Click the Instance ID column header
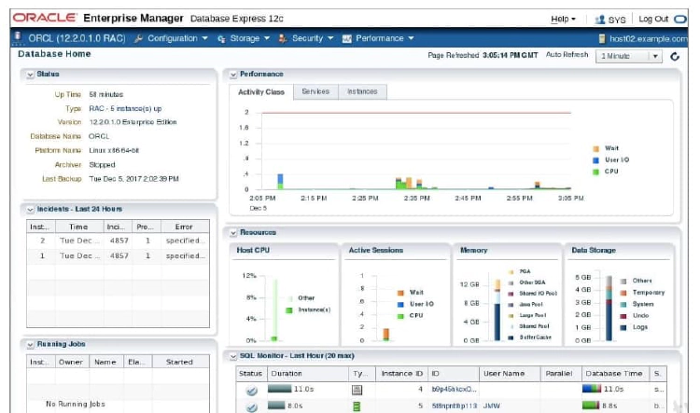Screen dimensions: 700x413 tap(401, 374)
